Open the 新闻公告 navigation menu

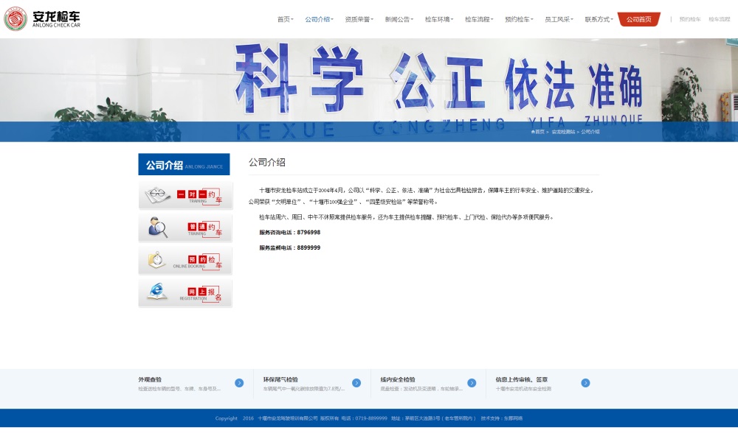pos(399,19)
